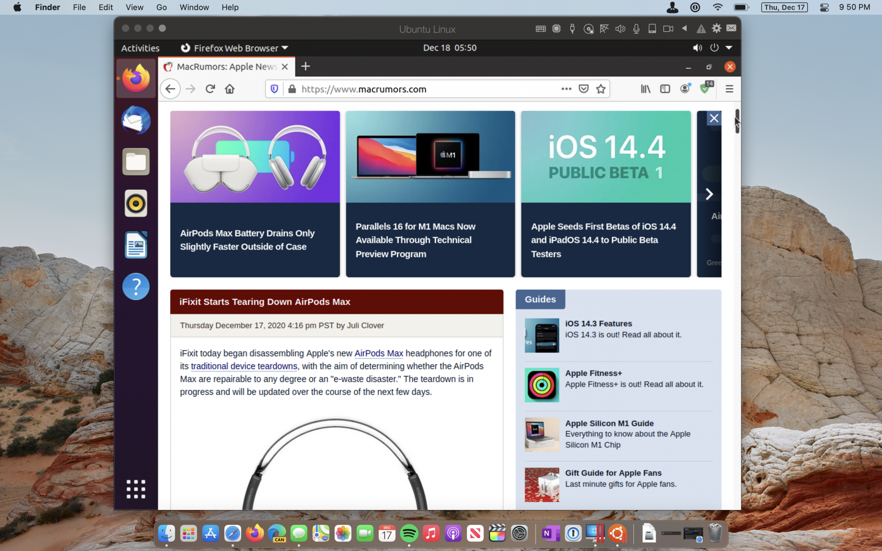
Task: Open Gift Guide for Apple Fans
Action: pyautogui.click(x=613, y=473)
